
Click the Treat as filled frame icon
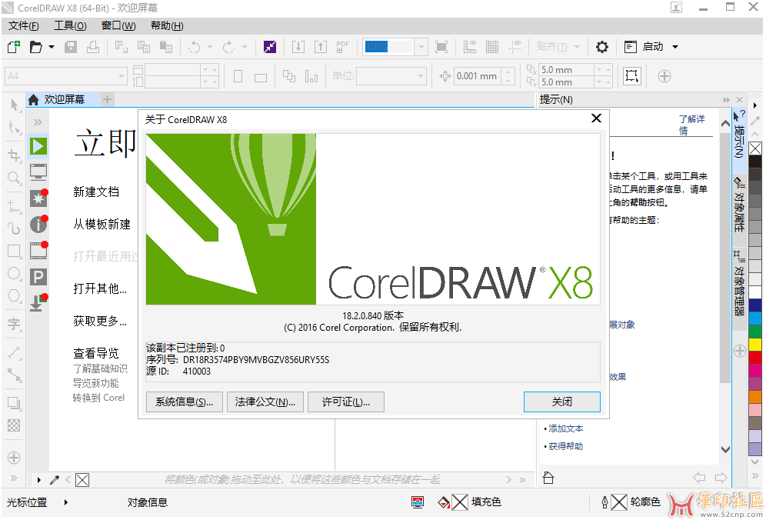coord(631,76)
